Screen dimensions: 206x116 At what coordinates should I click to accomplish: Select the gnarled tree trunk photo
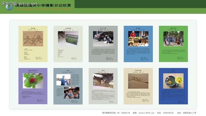tap(103, 81)
